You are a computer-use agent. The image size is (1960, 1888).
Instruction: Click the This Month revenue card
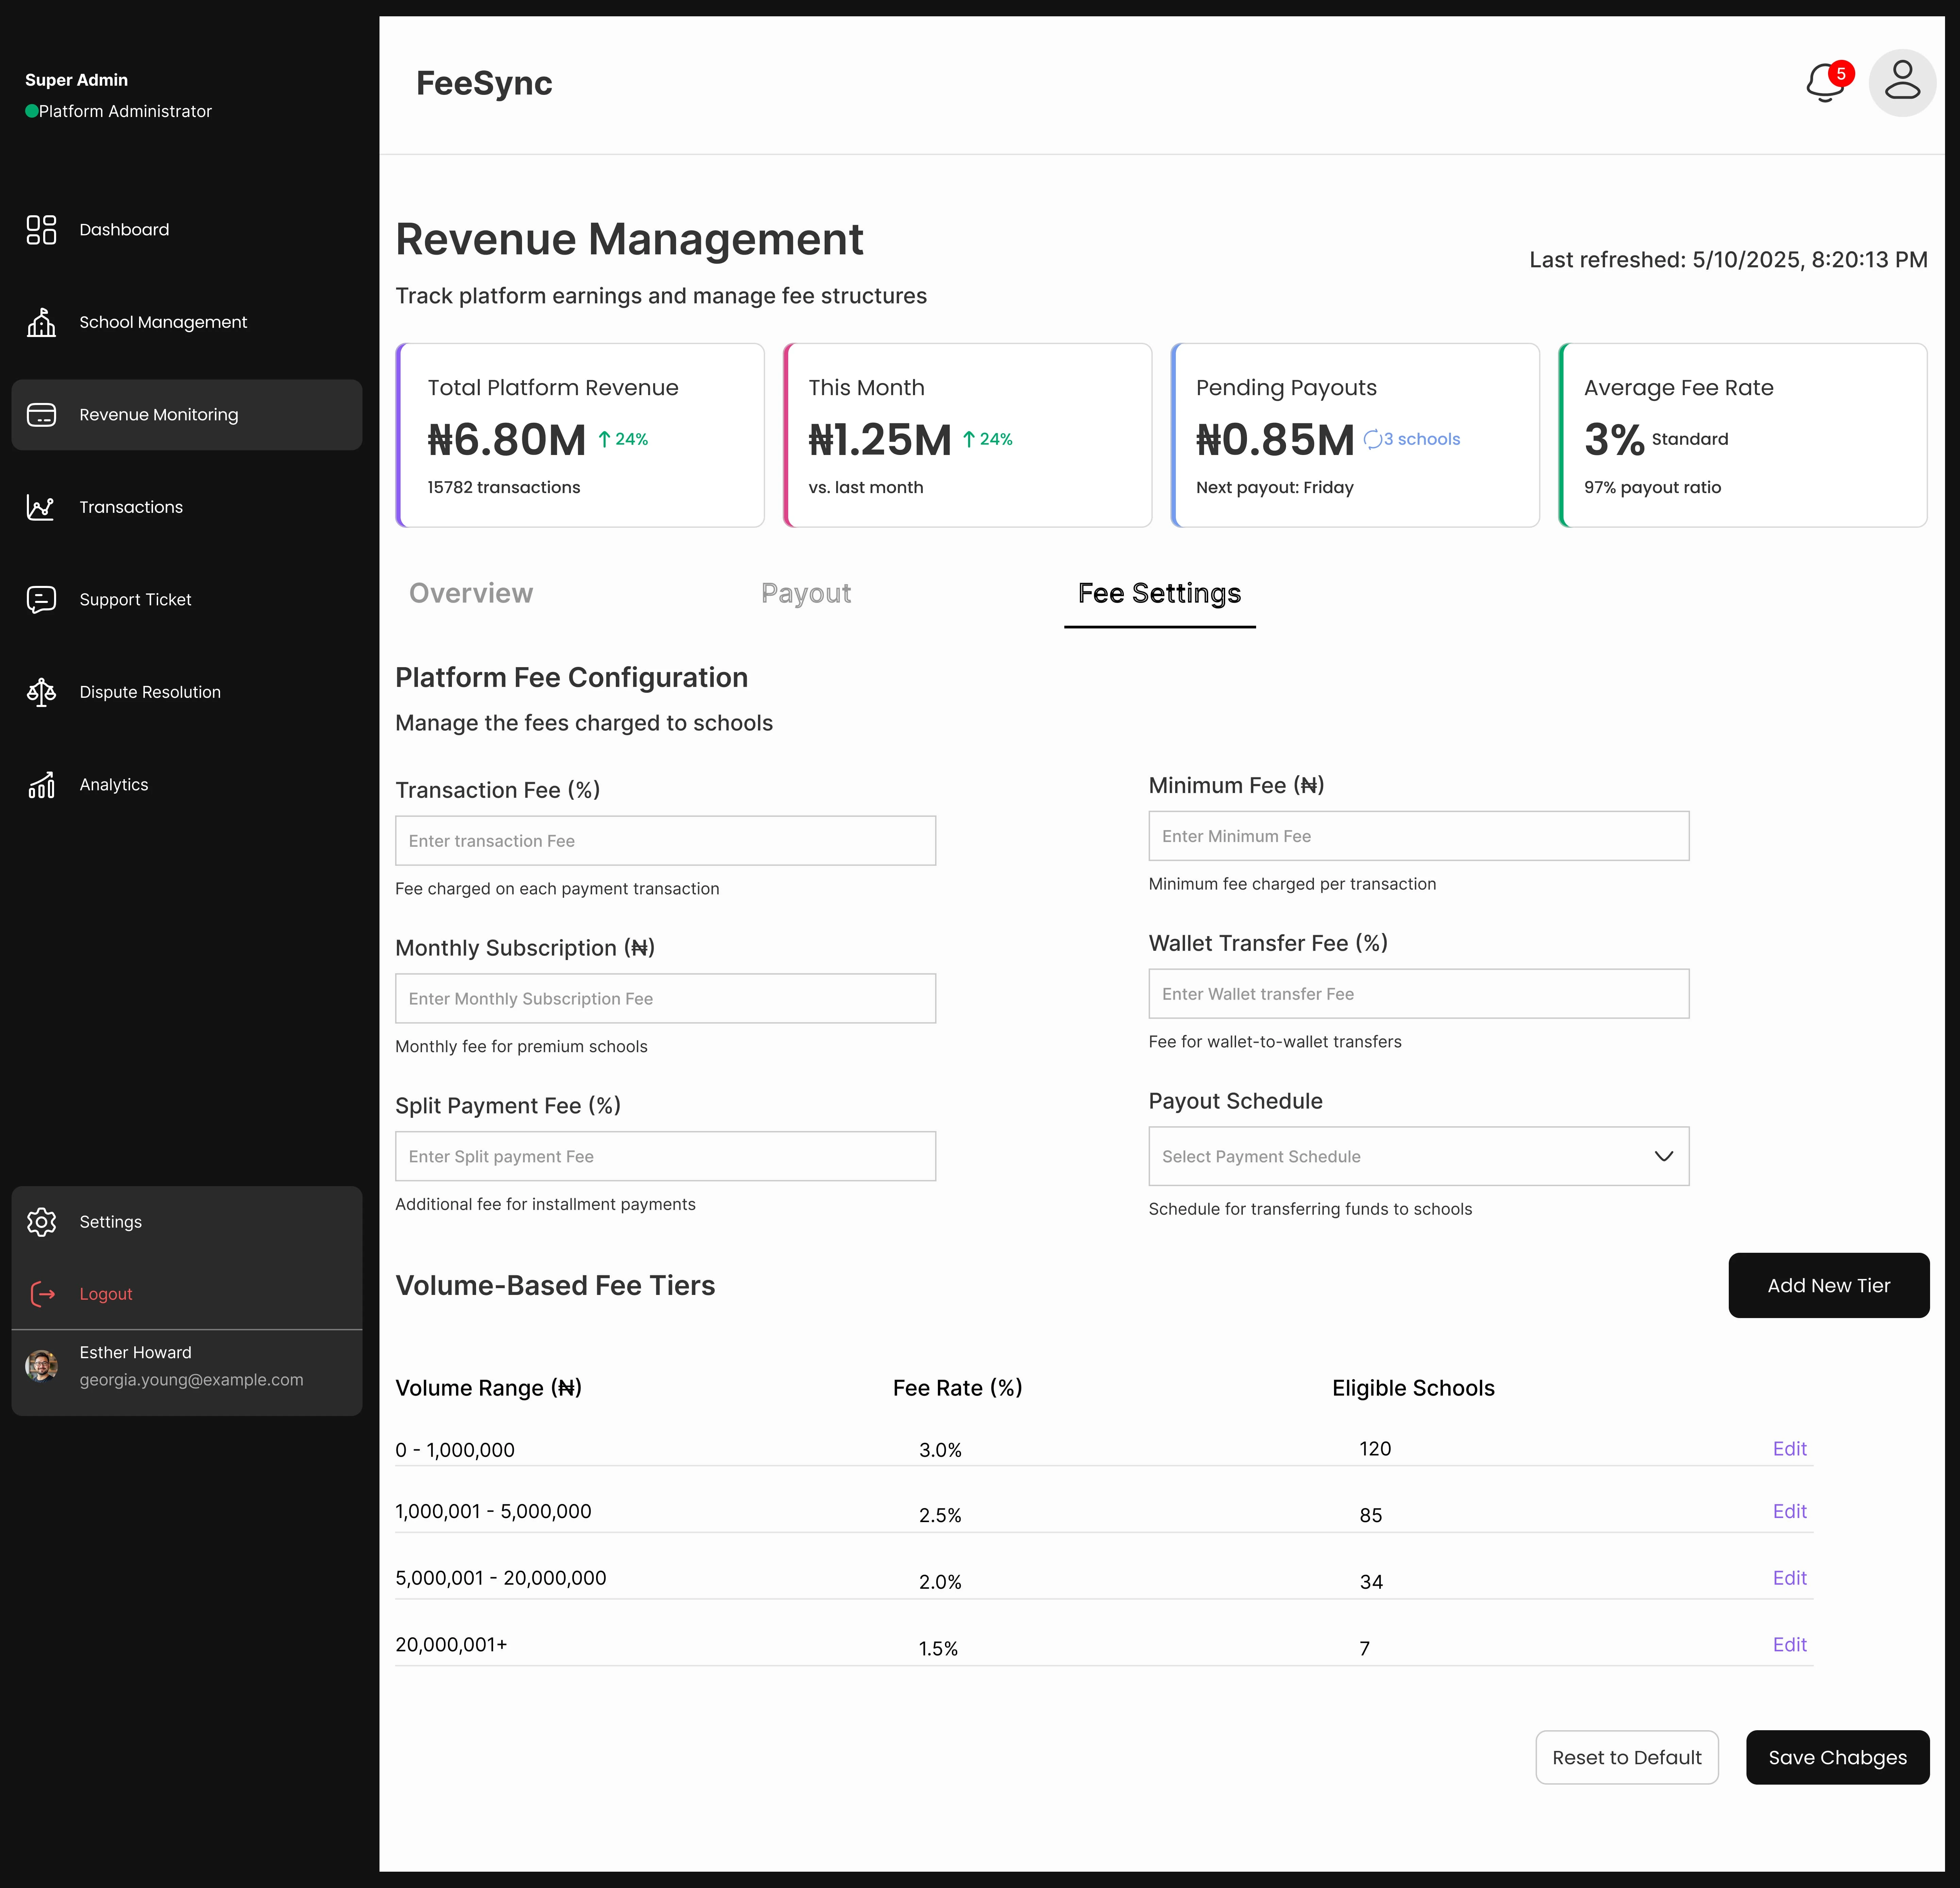pos(968,435)
